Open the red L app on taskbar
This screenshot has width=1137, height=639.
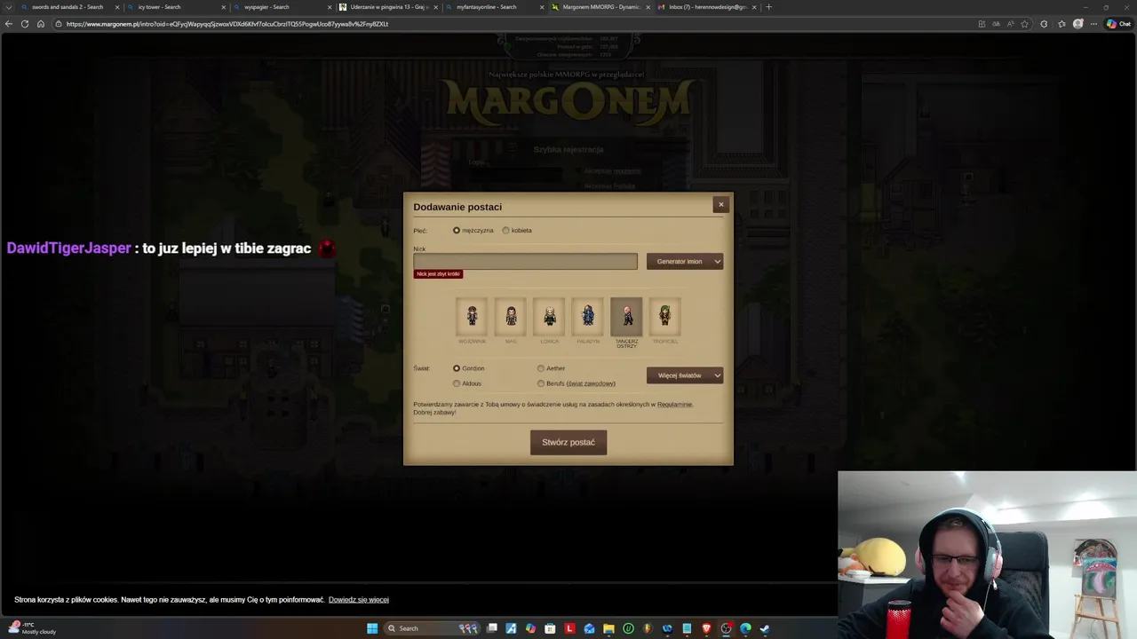pyautogui.click(x=569, y=628)
